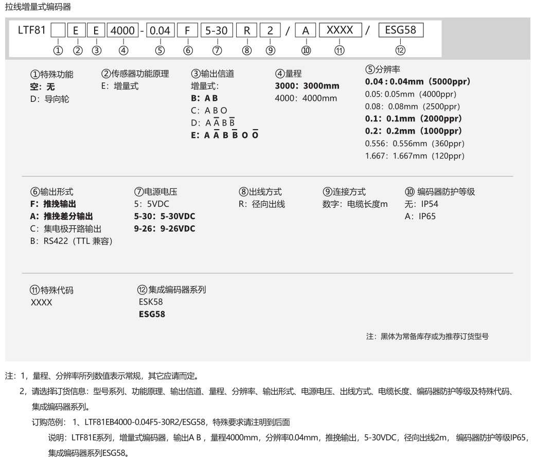This screenshot has width=535, height=459.
Task: Click the 'R' cable outlet code box
Action: [x=247, y=30]
